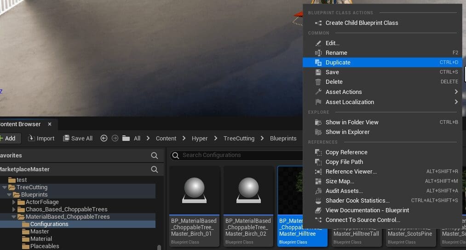Click the Save All button
Viewport: 466px width, 250px height.
(x=78, y=138)
